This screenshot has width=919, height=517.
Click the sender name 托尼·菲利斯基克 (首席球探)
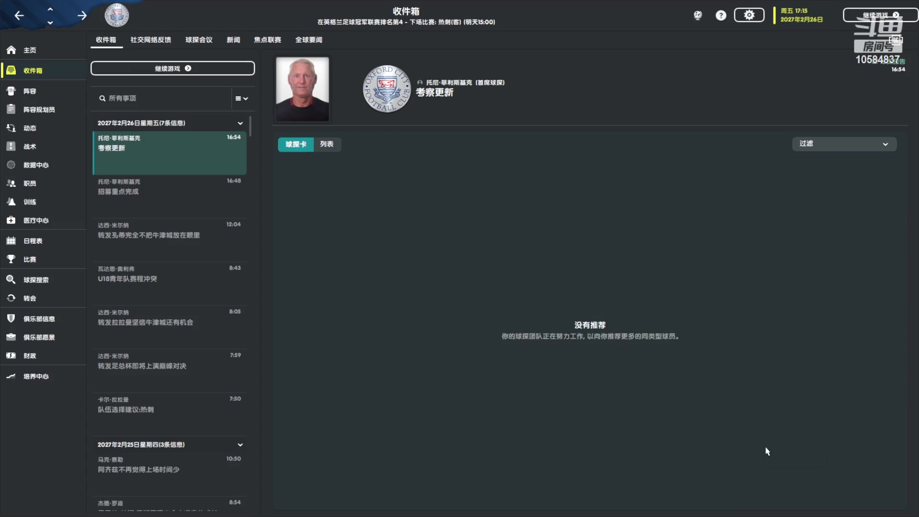(x=465, y=82)
